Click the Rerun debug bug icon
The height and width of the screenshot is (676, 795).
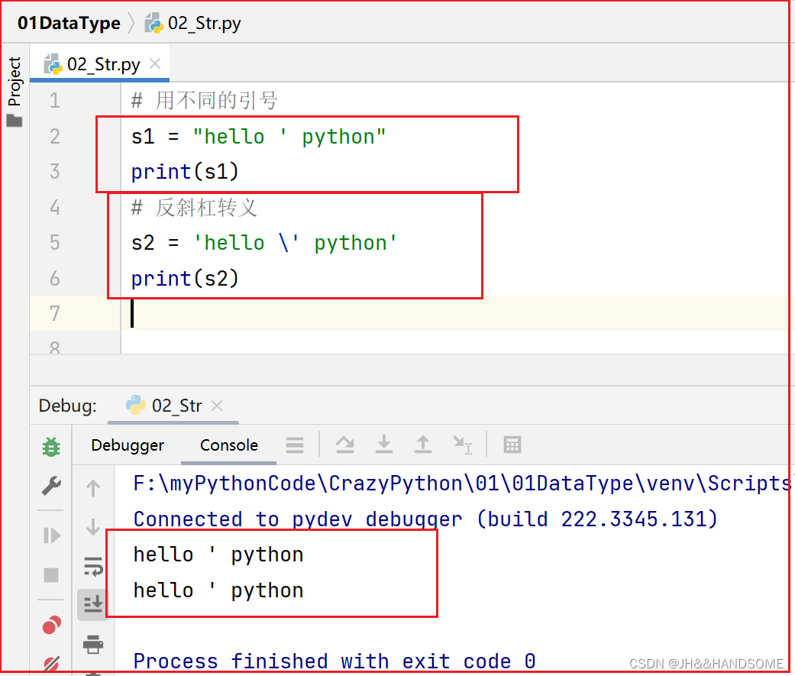(51, 447)
